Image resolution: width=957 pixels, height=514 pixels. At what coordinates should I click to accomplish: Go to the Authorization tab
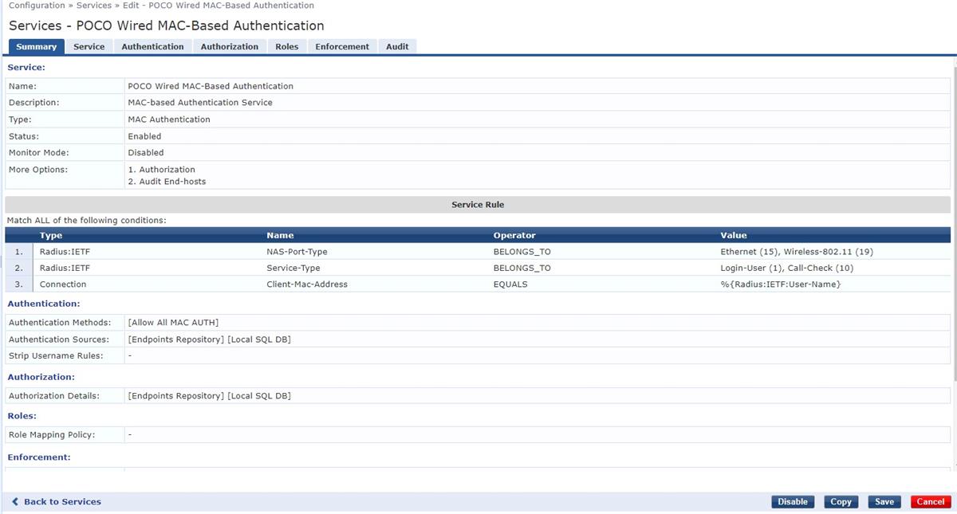click(230, 46)
